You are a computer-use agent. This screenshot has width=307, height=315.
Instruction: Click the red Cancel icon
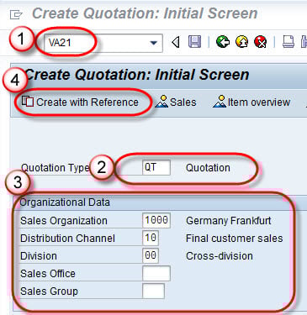click(x=261, y=42)
